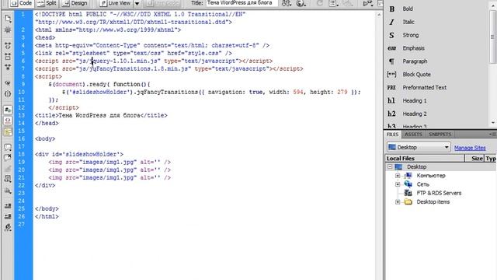Click the Format Source Code icon
This screenshot has height=280, width=497.
[x=8, y=228]
